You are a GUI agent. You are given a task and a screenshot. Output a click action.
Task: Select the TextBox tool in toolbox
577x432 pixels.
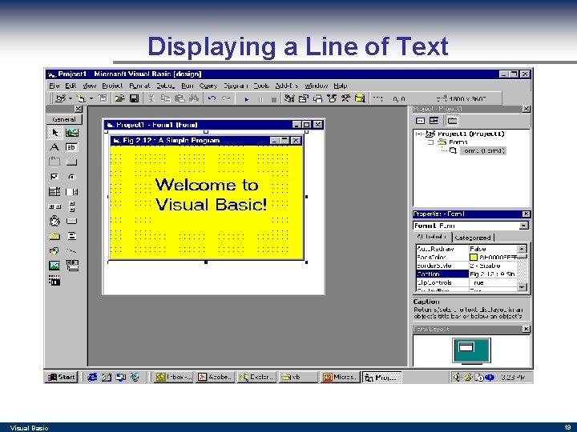tap(72, 147)
